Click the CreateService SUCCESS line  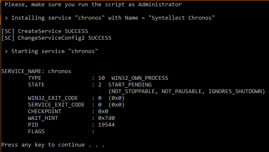pyautogui.click(x=45, y=31)
